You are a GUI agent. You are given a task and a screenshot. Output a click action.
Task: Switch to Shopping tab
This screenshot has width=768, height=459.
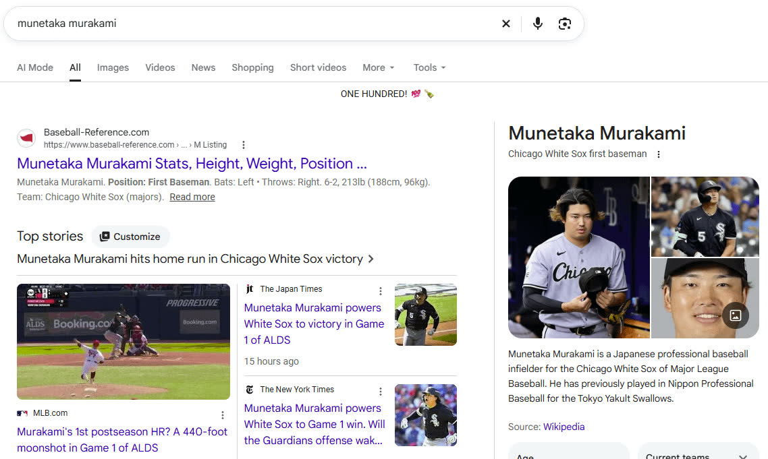(x=252, y=67)
